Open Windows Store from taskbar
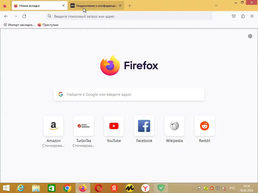This screenshot has height=193, width=258. pos(51,188)
